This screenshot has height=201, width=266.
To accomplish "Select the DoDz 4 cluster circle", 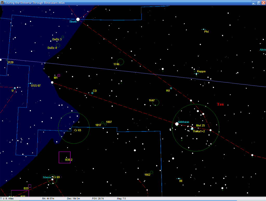I will coord(58,45).
